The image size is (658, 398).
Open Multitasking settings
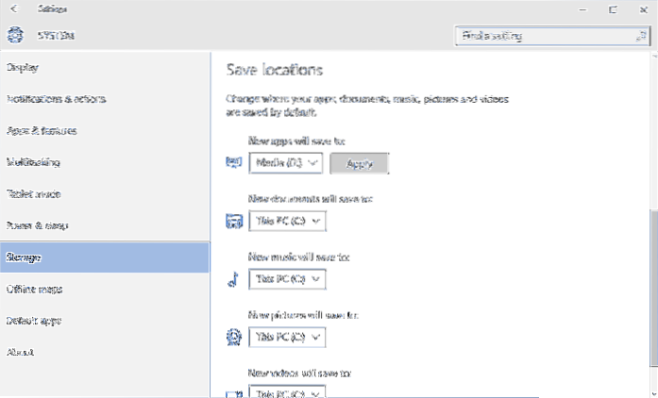click(105, 162)
